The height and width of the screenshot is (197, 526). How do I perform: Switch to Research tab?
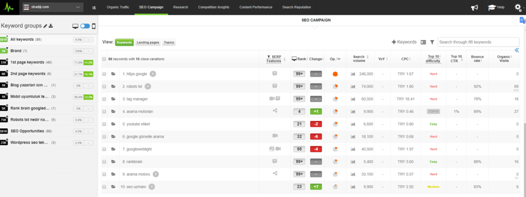180,7
